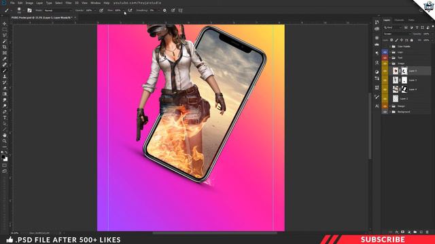
Task: Open the brush Mode dropdown
Action: pos(58,10)
